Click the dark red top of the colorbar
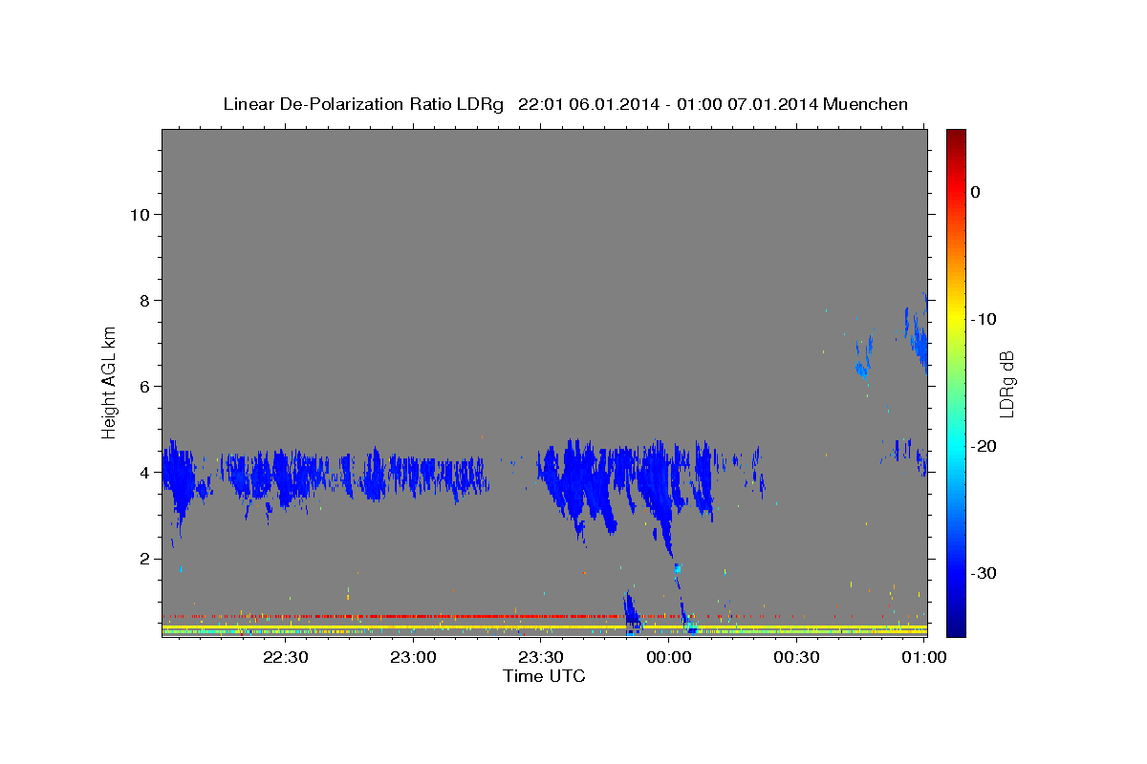Viewport: 1147px width, 764px height. 956,135
